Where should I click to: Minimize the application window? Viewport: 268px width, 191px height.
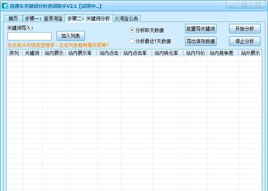(233, 4)
